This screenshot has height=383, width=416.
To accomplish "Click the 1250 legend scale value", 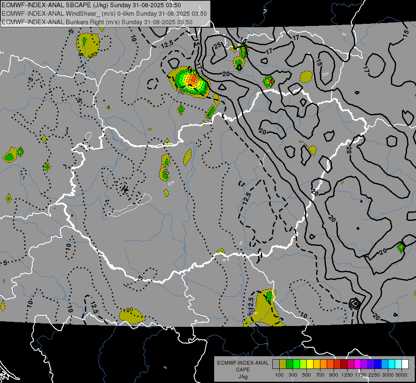I will click(347, 375).
